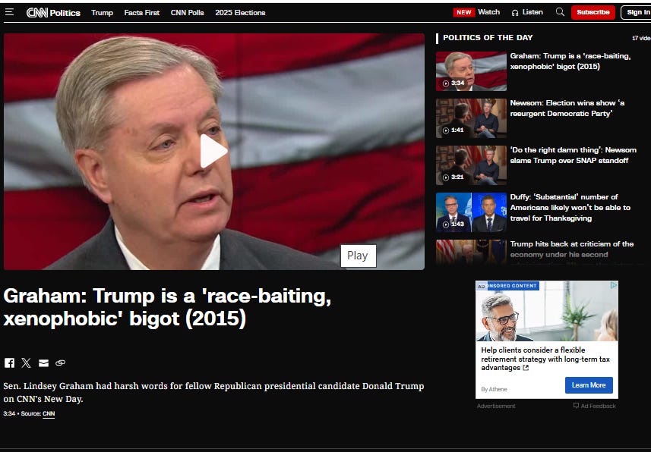The height and width of the screenshot is (452, 651).
Task: Play the main Graham video
Action: pos(213,151)
